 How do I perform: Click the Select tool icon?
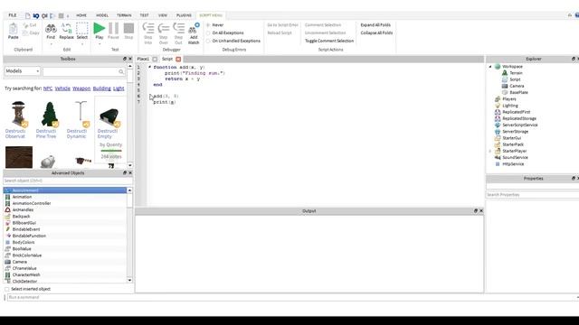click(82, 28)
